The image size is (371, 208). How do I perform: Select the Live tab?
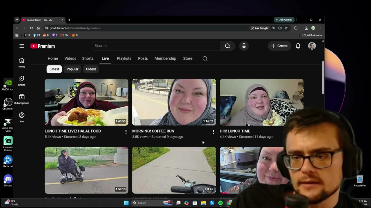(x=105, y=59)
